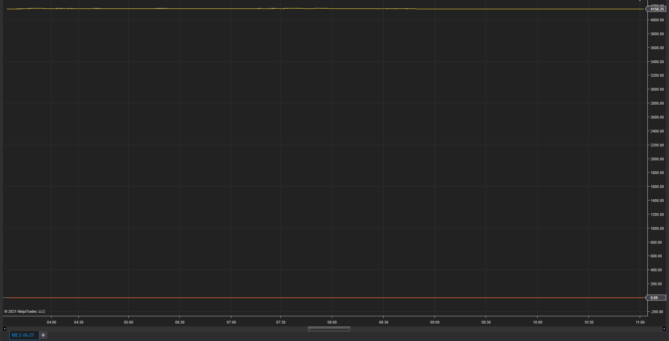Click the 1800.00 price axis label
The width and height of the screenshot is (669, 341).
(657, 173)
